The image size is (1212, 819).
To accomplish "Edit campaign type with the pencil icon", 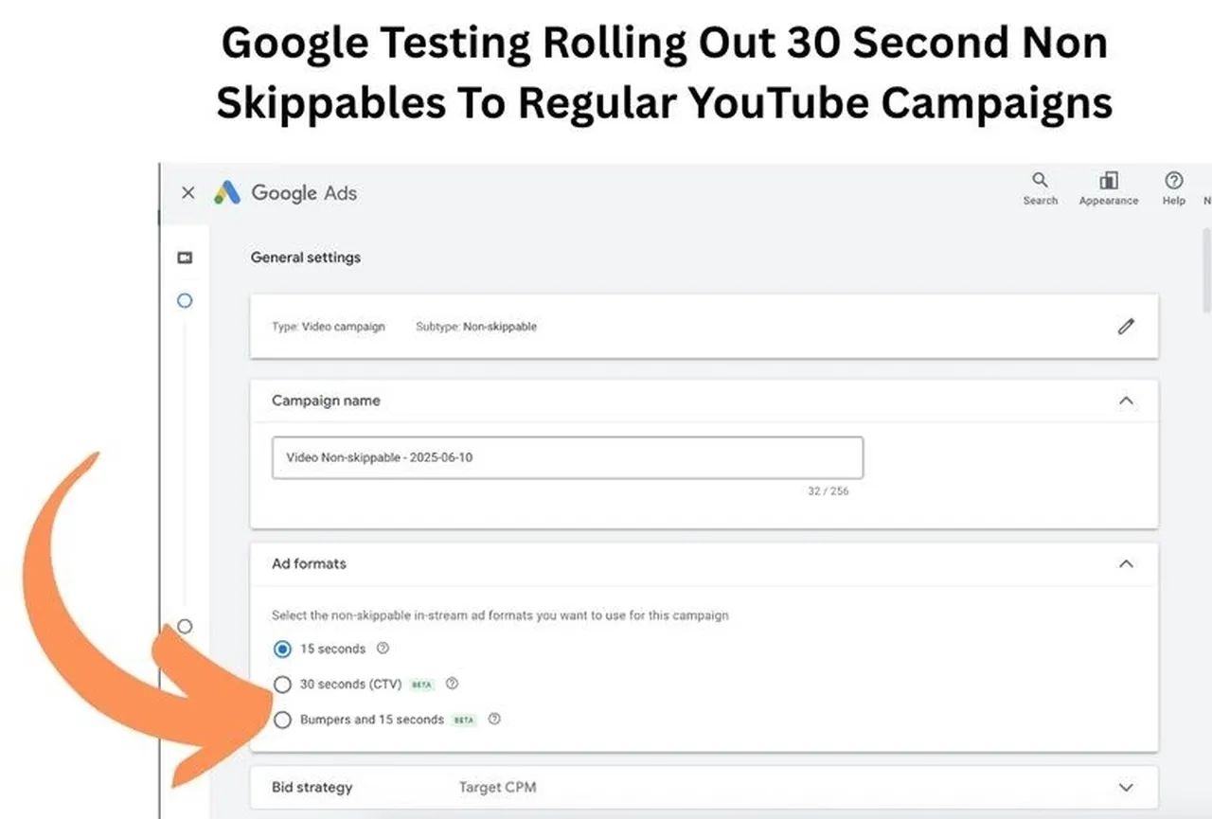I will [1126, 326].
